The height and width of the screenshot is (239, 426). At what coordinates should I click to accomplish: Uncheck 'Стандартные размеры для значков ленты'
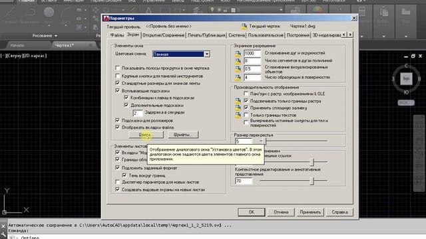click(117, 83)
